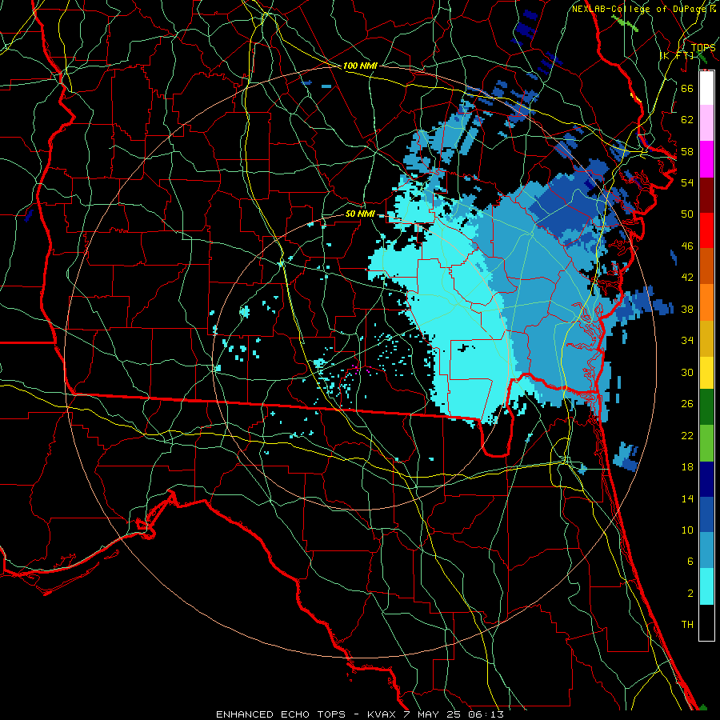Click the '46' legend value
The width and height of the screenshot is (720, 720).
[687, 246]
